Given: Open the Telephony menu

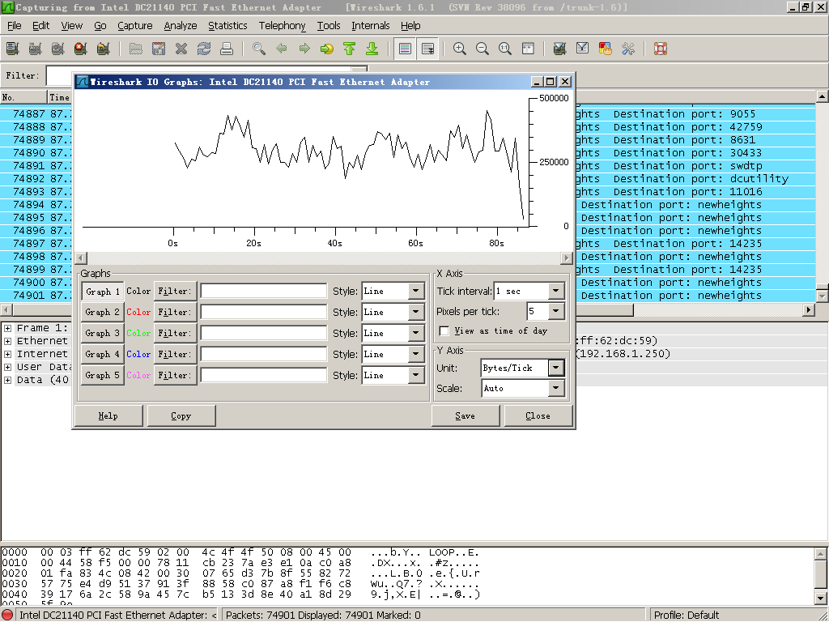Looking at the screenshot, I should (x=282, y=25).
